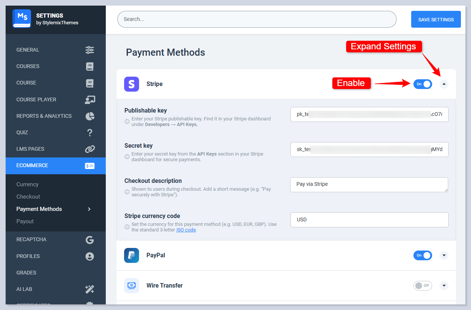Open the ISO code link
The width and height of the screenshot is (471, 310).
[x=186, y=230]
